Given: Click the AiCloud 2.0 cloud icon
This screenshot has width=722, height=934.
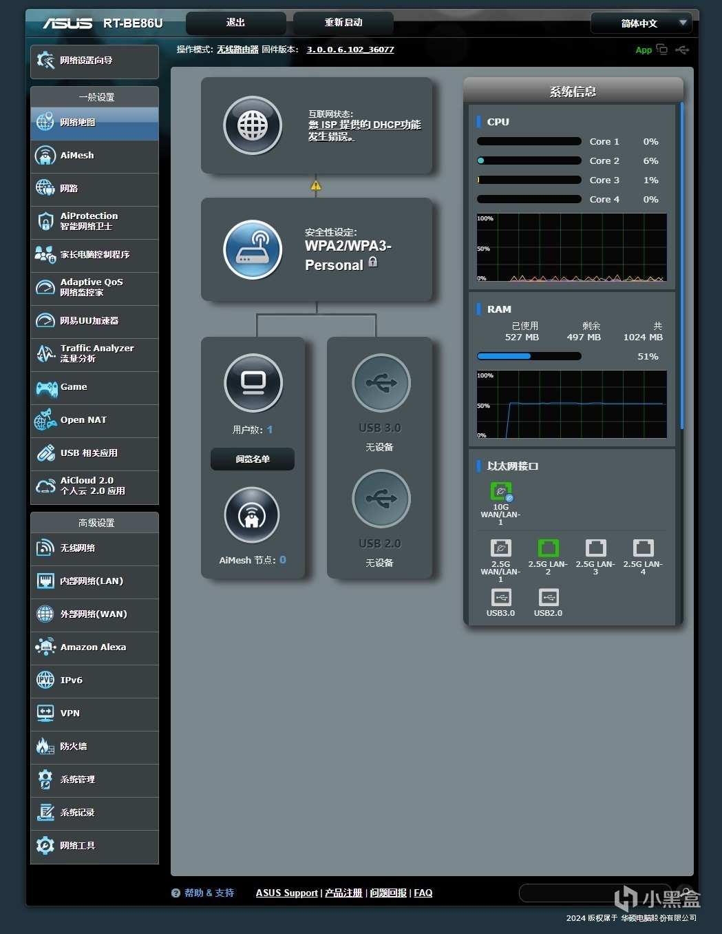Looking at the screenshot, I should tap(45, 486).
